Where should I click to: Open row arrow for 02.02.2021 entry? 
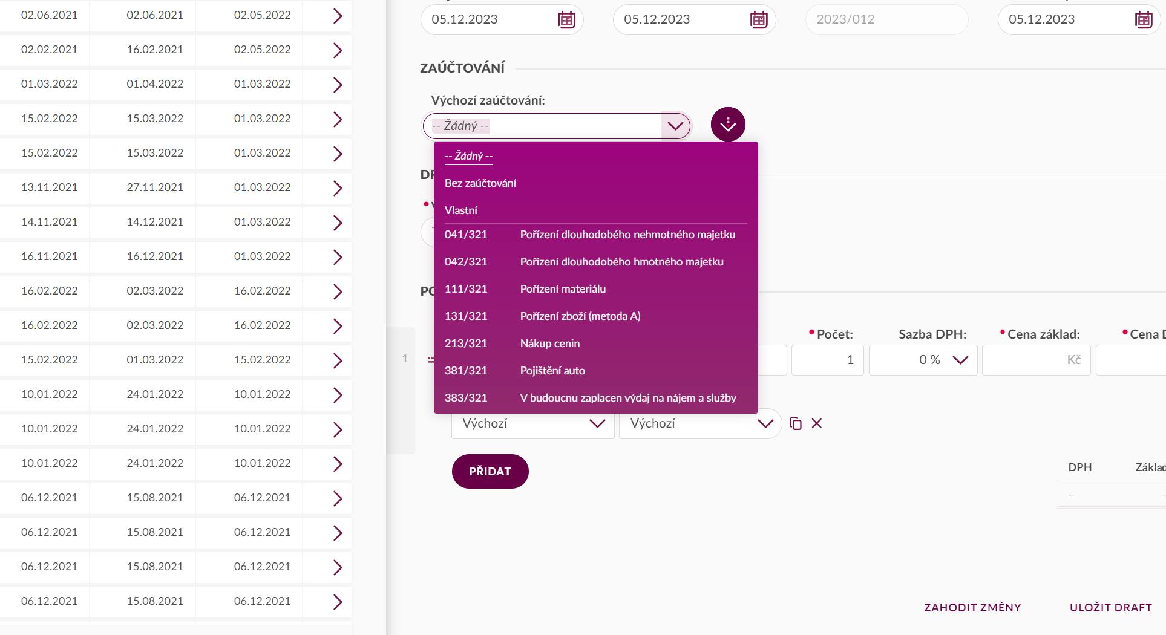pos(338,50)
